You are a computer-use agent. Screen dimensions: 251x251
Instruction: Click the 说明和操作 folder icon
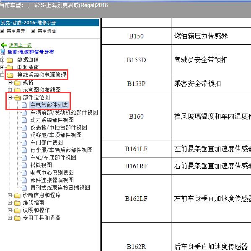click(x=17, y=210)
